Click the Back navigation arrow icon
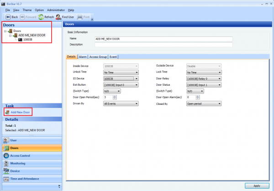This screenshot has width=274, height=191. click(x=7, y=17)
